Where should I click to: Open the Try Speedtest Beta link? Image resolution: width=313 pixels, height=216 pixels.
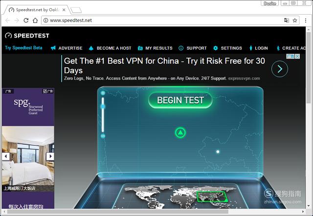click(23, 48)
